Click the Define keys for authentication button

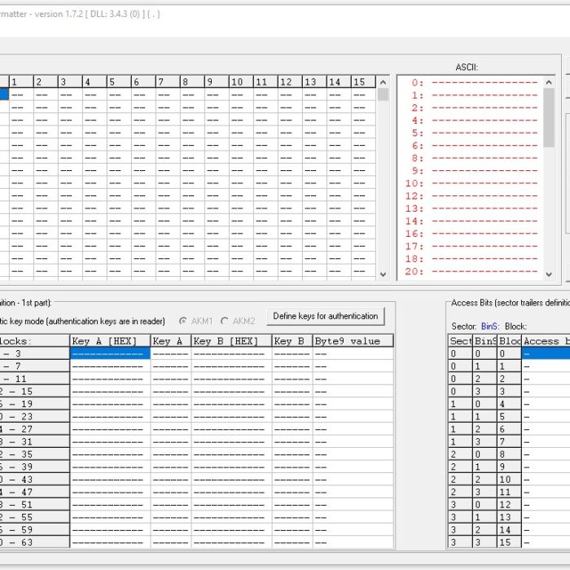pyautogui.click(x=326, y=316)
